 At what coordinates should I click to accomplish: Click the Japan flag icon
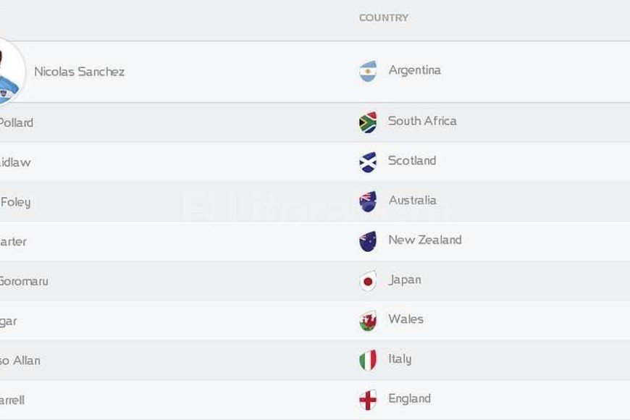(x=368, y=281)
